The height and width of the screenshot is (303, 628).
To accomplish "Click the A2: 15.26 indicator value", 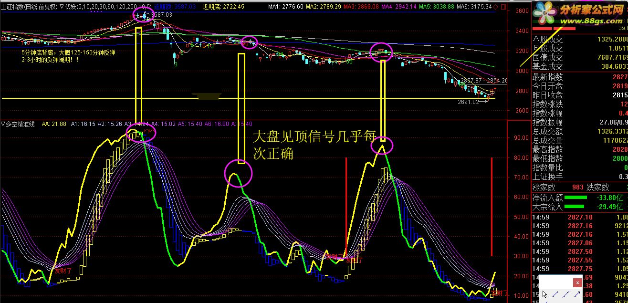I will click(110, 124).
